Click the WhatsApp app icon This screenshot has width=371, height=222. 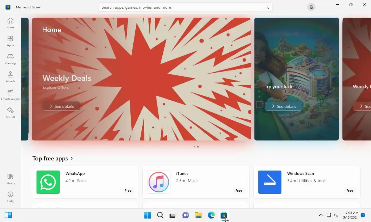pos(48,182)
